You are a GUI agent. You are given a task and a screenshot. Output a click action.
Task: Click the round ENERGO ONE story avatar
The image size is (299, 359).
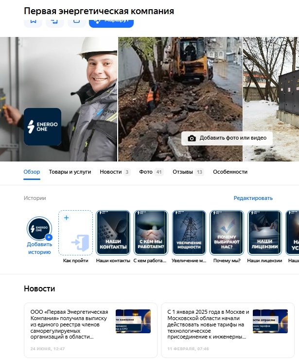pos(39,229)
